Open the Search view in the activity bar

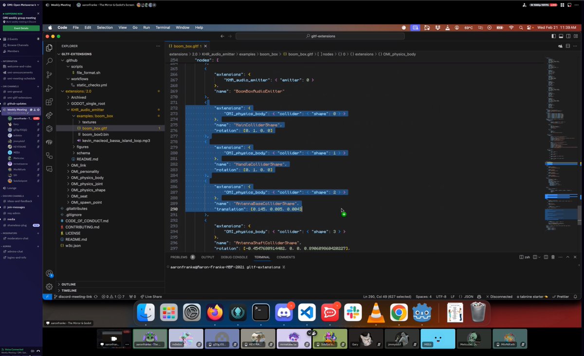coord(49,61)
